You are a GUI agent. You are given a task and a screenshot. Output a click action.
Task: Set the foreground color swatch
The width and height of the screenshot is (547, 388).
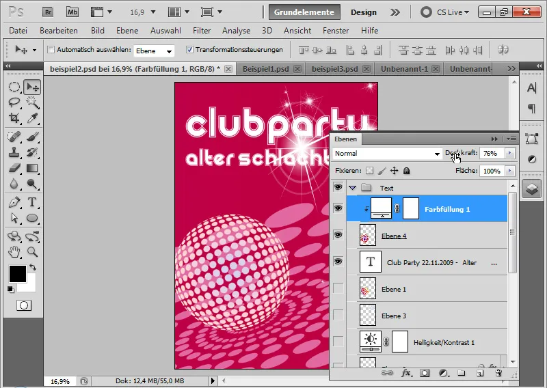pyautogui.click(x=18, y=274)
